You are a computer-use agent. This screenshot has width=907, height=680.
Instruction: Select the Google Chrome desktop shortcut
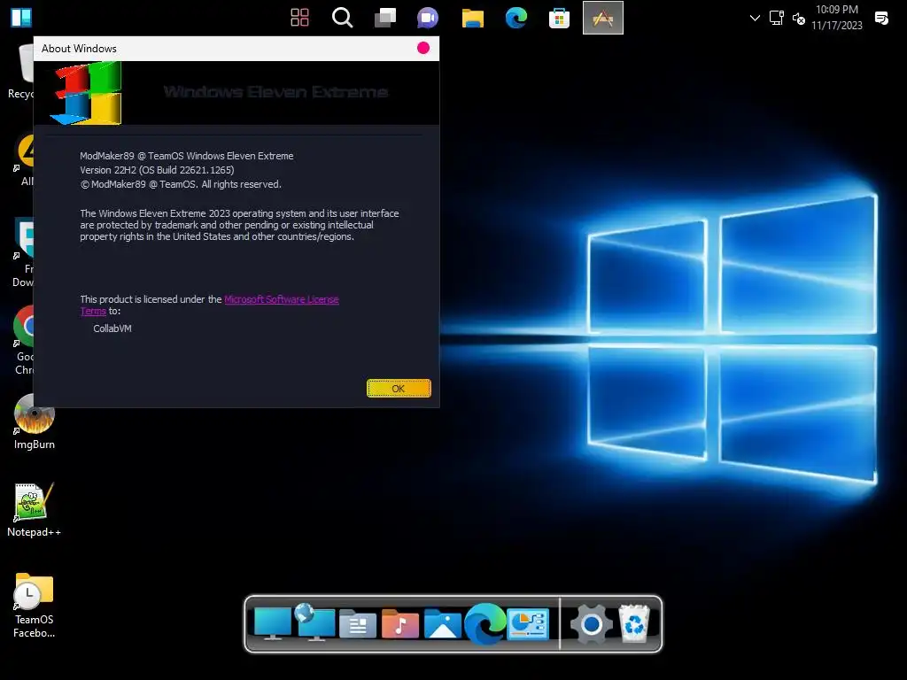(x=24, y=341)
